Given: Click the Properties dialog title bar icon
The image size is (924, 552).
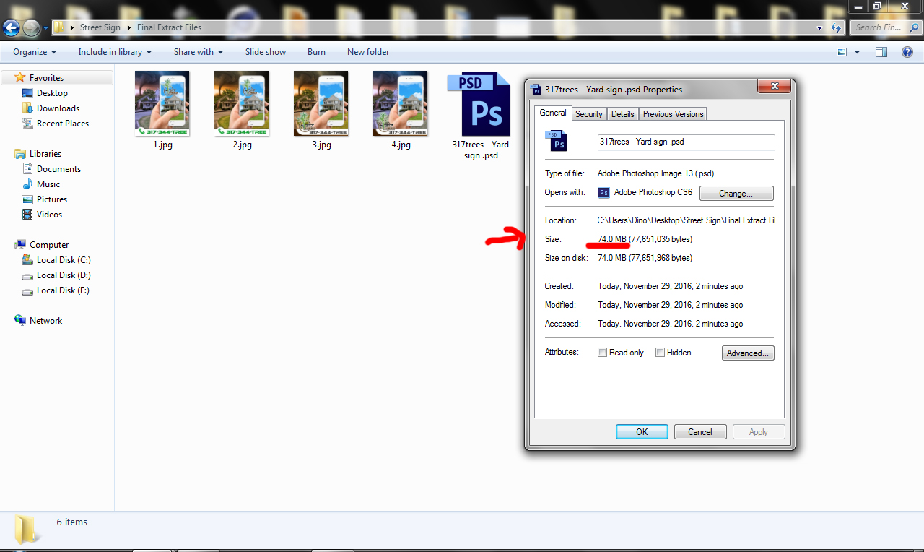Looking at the screenshot, I should 536,90.
